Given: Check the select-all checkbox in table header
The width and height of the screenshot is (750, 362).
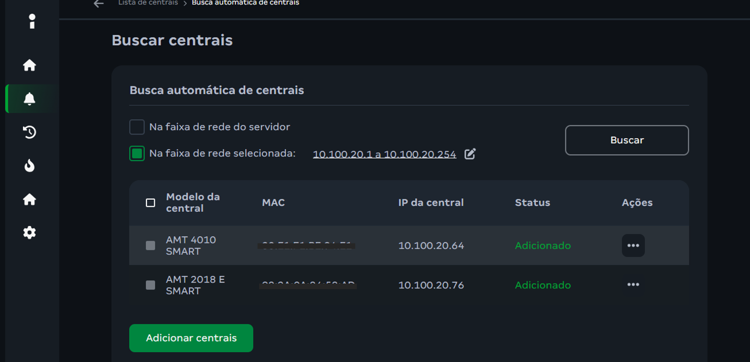Looking at the screenshot, I should (151, 203).
